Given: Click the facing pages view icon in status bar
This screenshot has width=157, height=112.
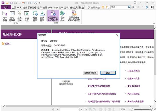Looking at the screenshot, I should pyautogui.click(x=109, y=109).
